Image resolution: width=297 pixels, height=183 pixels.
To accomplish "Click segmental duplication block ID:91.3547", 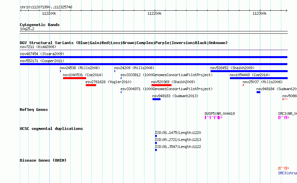I will [x=156, y=150].
